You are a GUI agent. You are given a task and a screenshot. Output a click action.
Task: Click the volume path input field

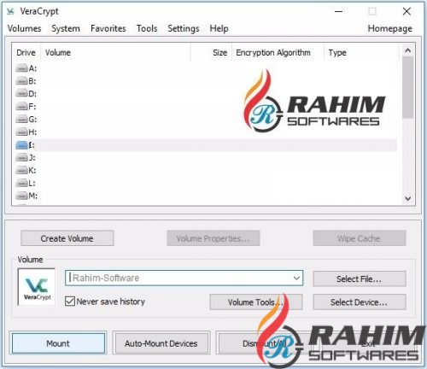[179, 278]
